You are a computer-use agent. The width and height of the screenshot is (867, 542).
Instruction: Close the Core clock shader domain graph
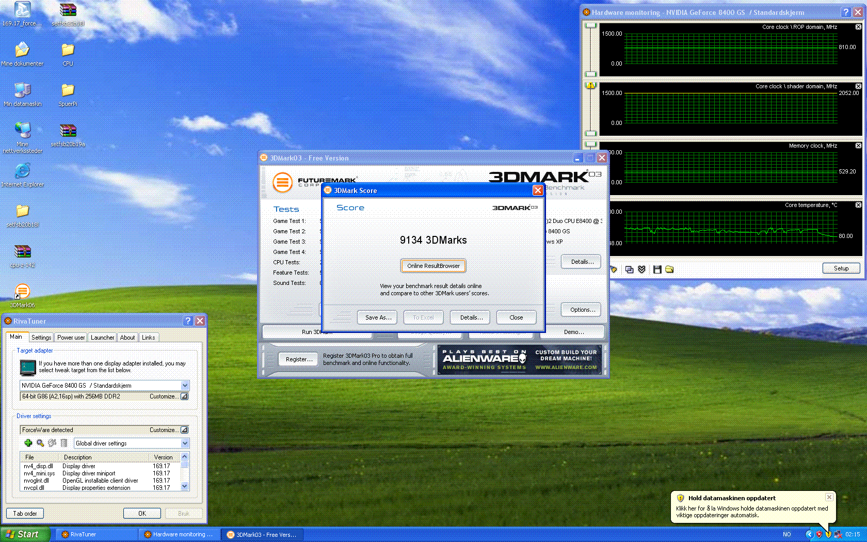(858, 86)
